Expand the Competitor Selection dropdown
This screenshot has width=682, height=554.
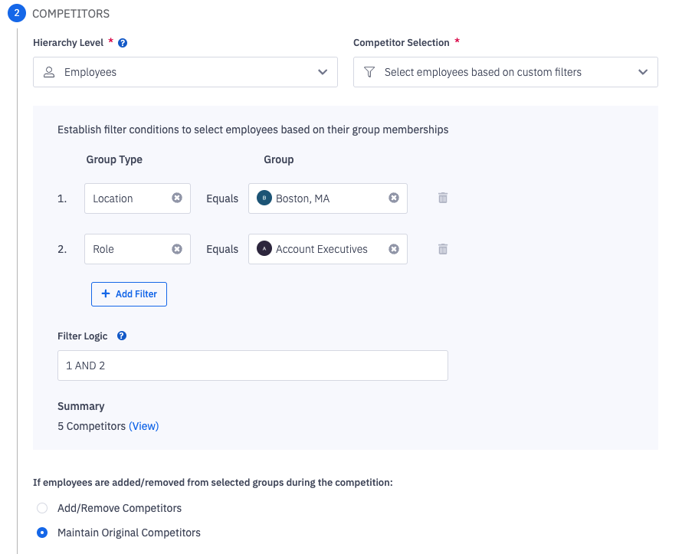[505, 72]
